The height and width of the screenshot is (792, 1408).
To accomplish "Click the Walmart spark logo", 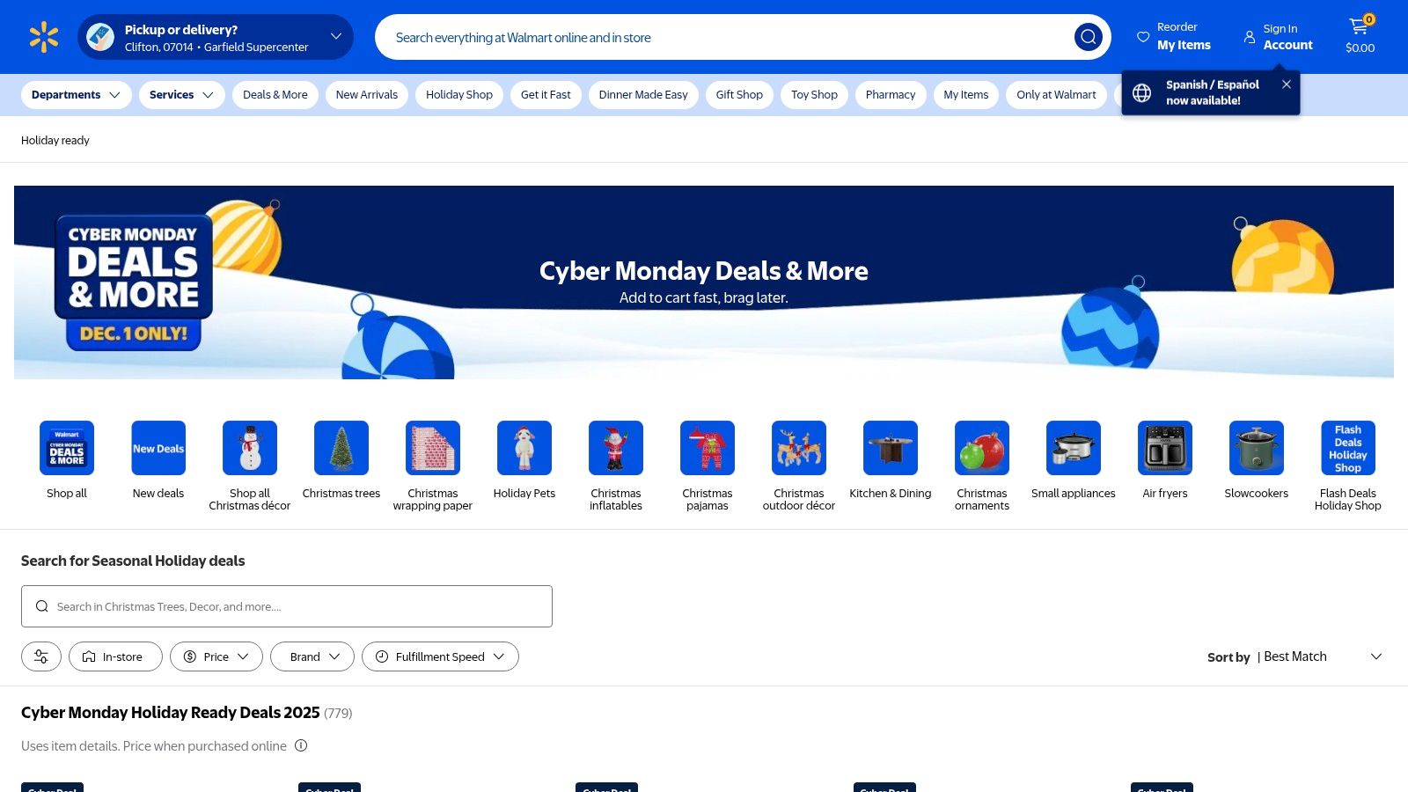I will click(x=43, y=37).
